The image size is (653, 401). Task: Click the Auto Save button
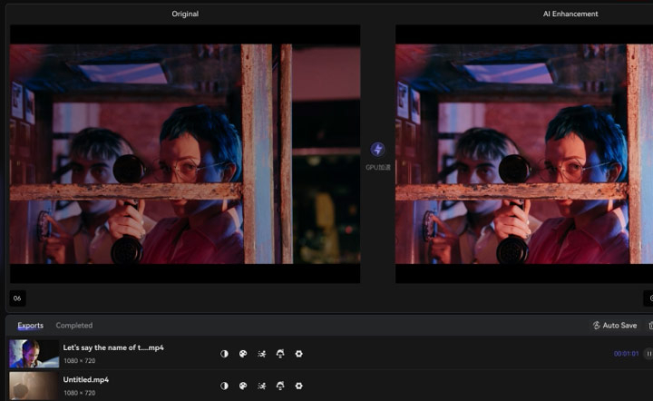[x=615, y=325]
